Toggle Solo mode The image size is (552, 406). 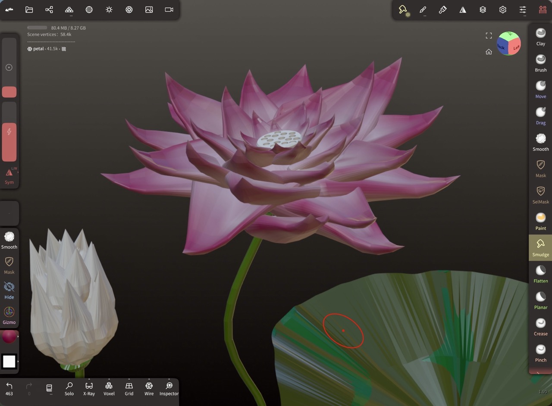tap(69, 388)
